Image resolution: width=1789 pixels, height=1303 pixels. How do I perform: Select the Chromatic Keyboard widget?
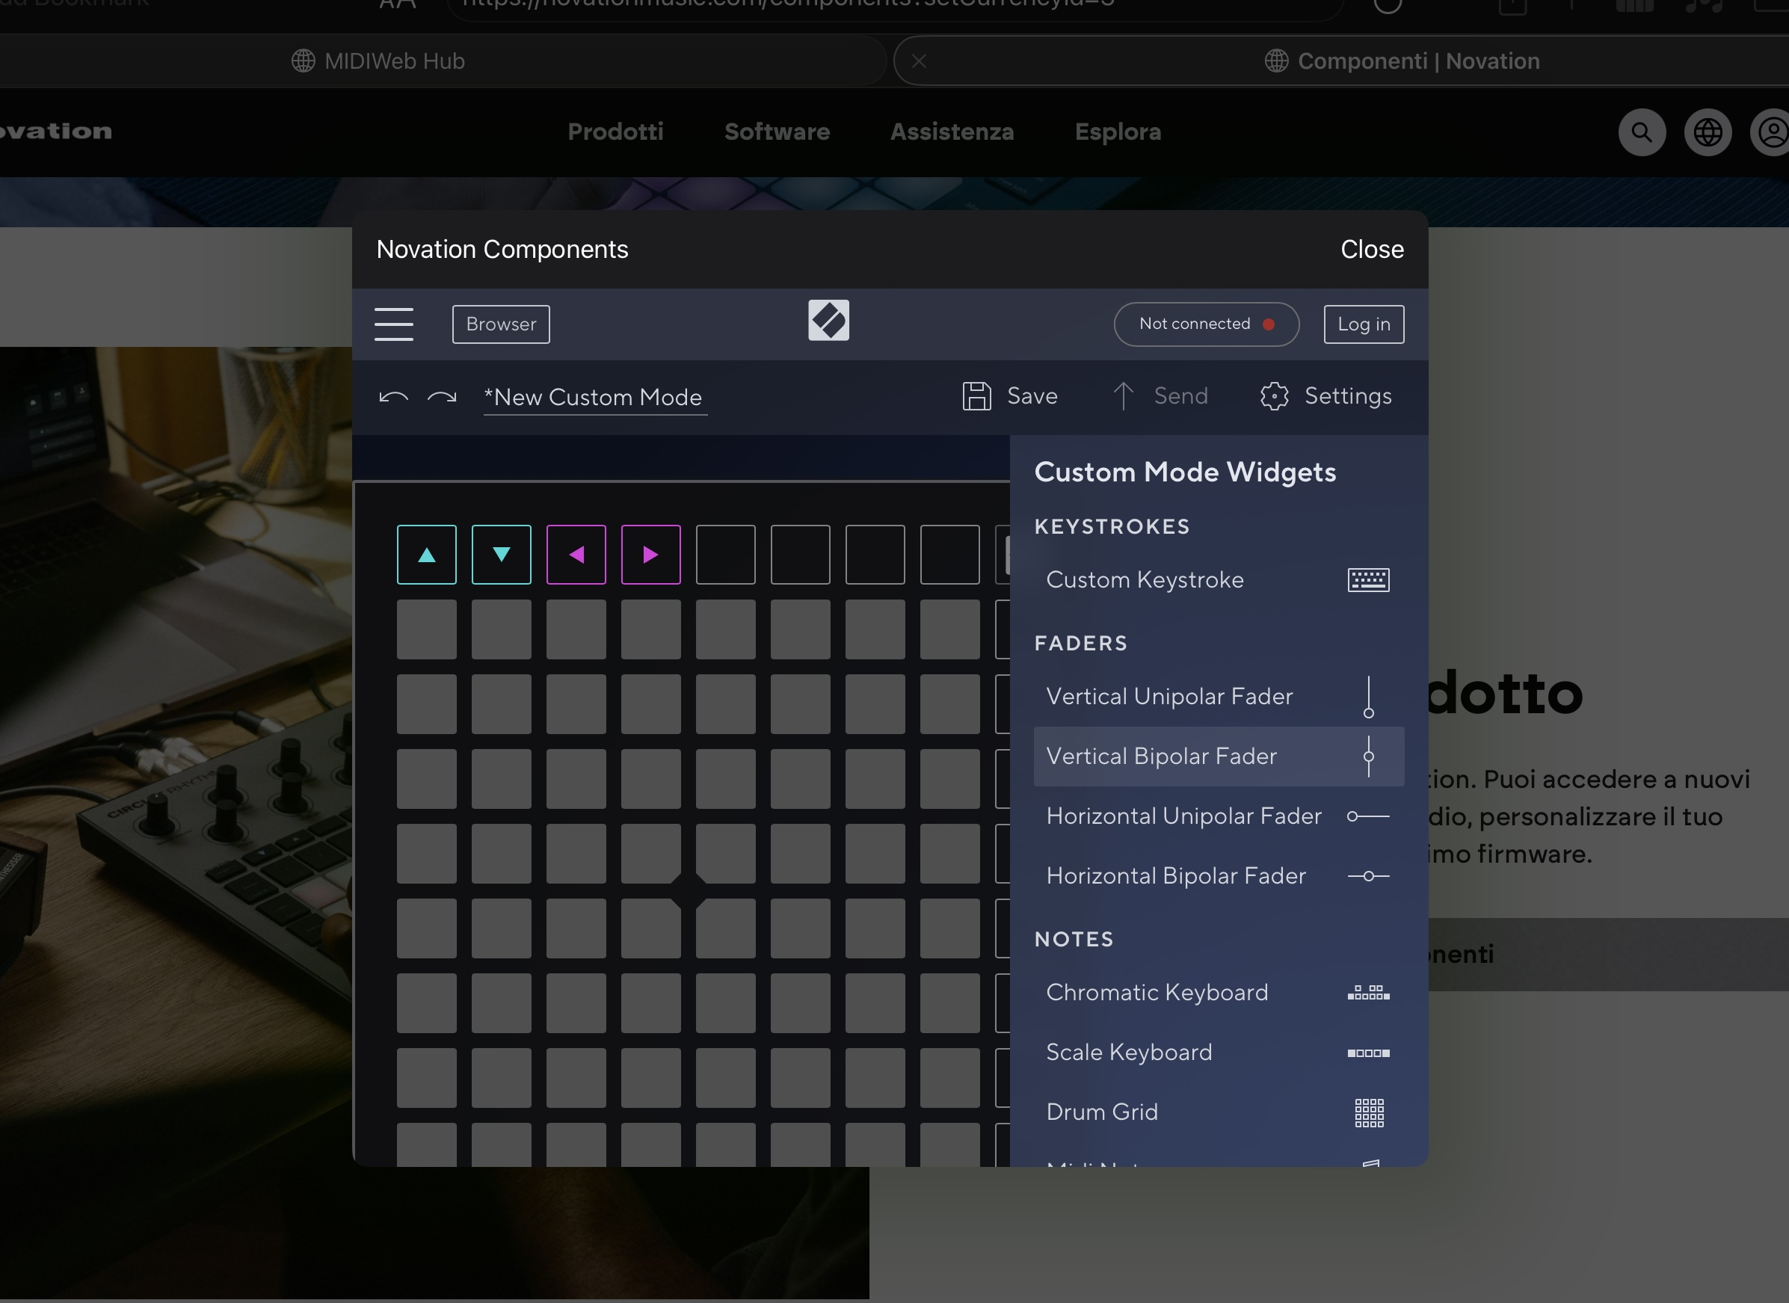(1219, 992)
